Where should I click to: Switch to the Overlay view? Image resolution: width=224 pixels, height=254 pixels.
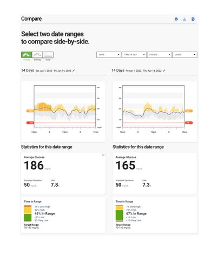37,55
